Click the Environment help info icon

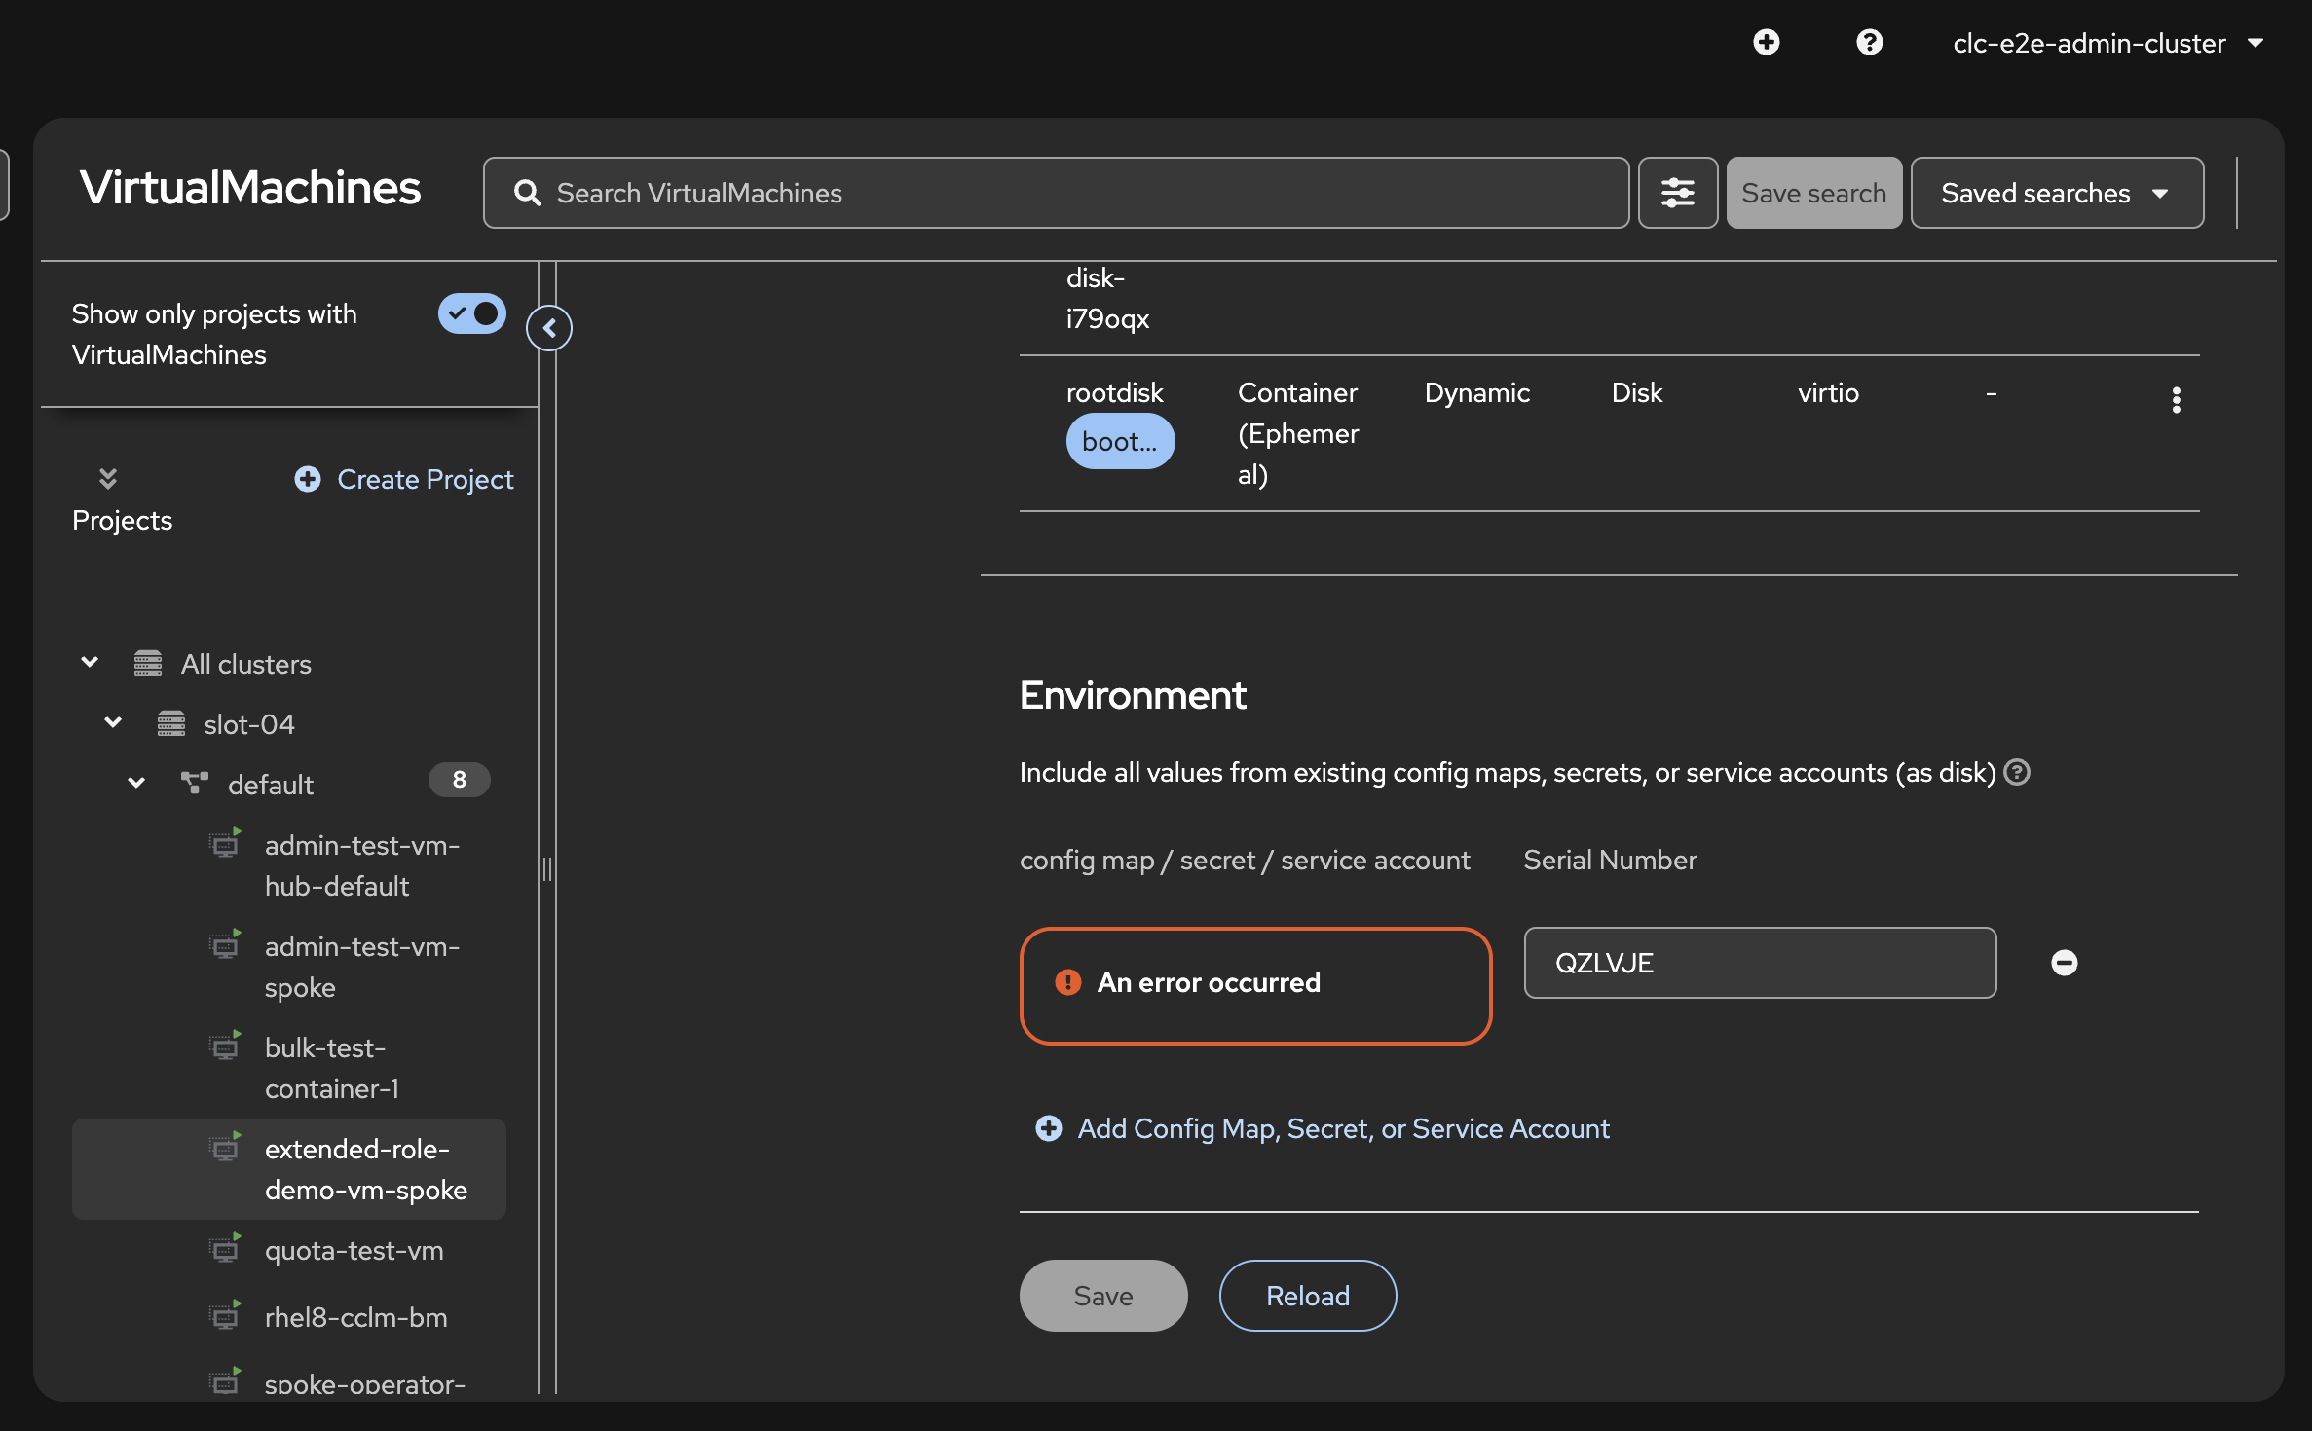click(2018, 772)
